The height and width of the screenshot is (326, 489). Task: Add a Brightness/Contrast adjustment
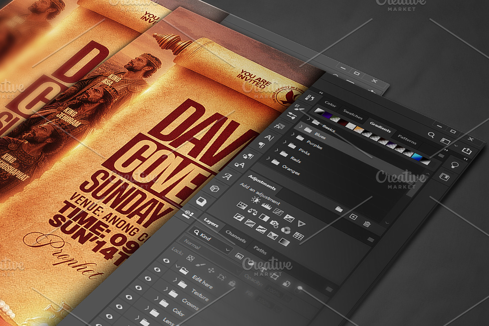point(256,200)
